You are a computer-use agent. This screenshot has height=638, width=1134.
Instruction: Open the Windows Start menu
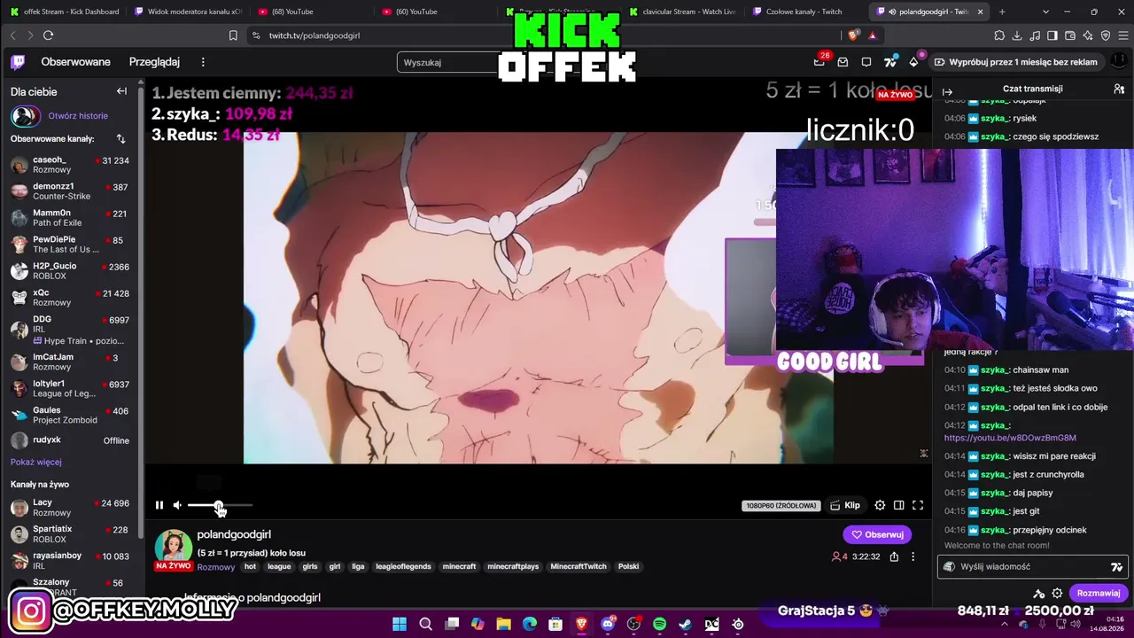[x=400, y=625]
